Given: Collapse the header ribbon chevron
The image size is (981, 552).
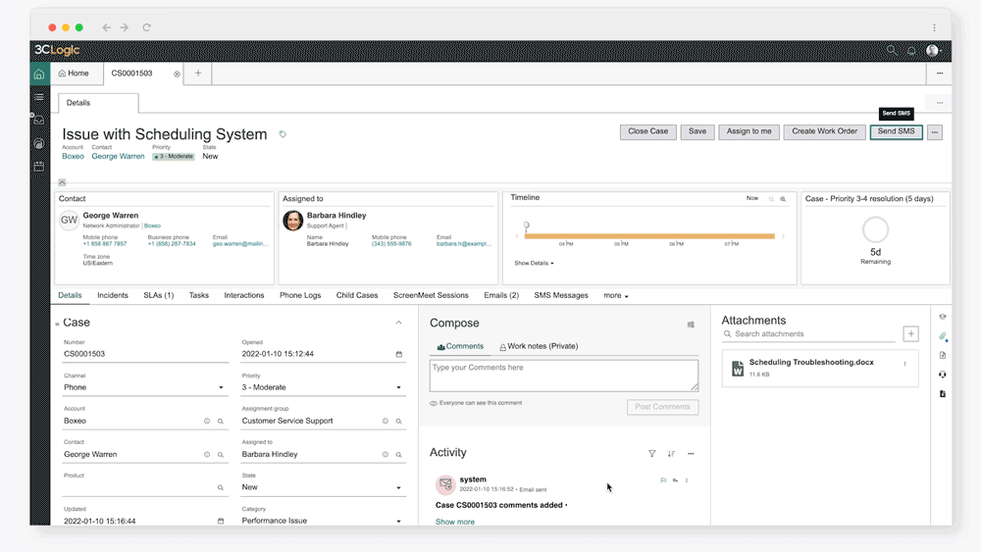Looking at the screenshot, I should click(62, 182).
